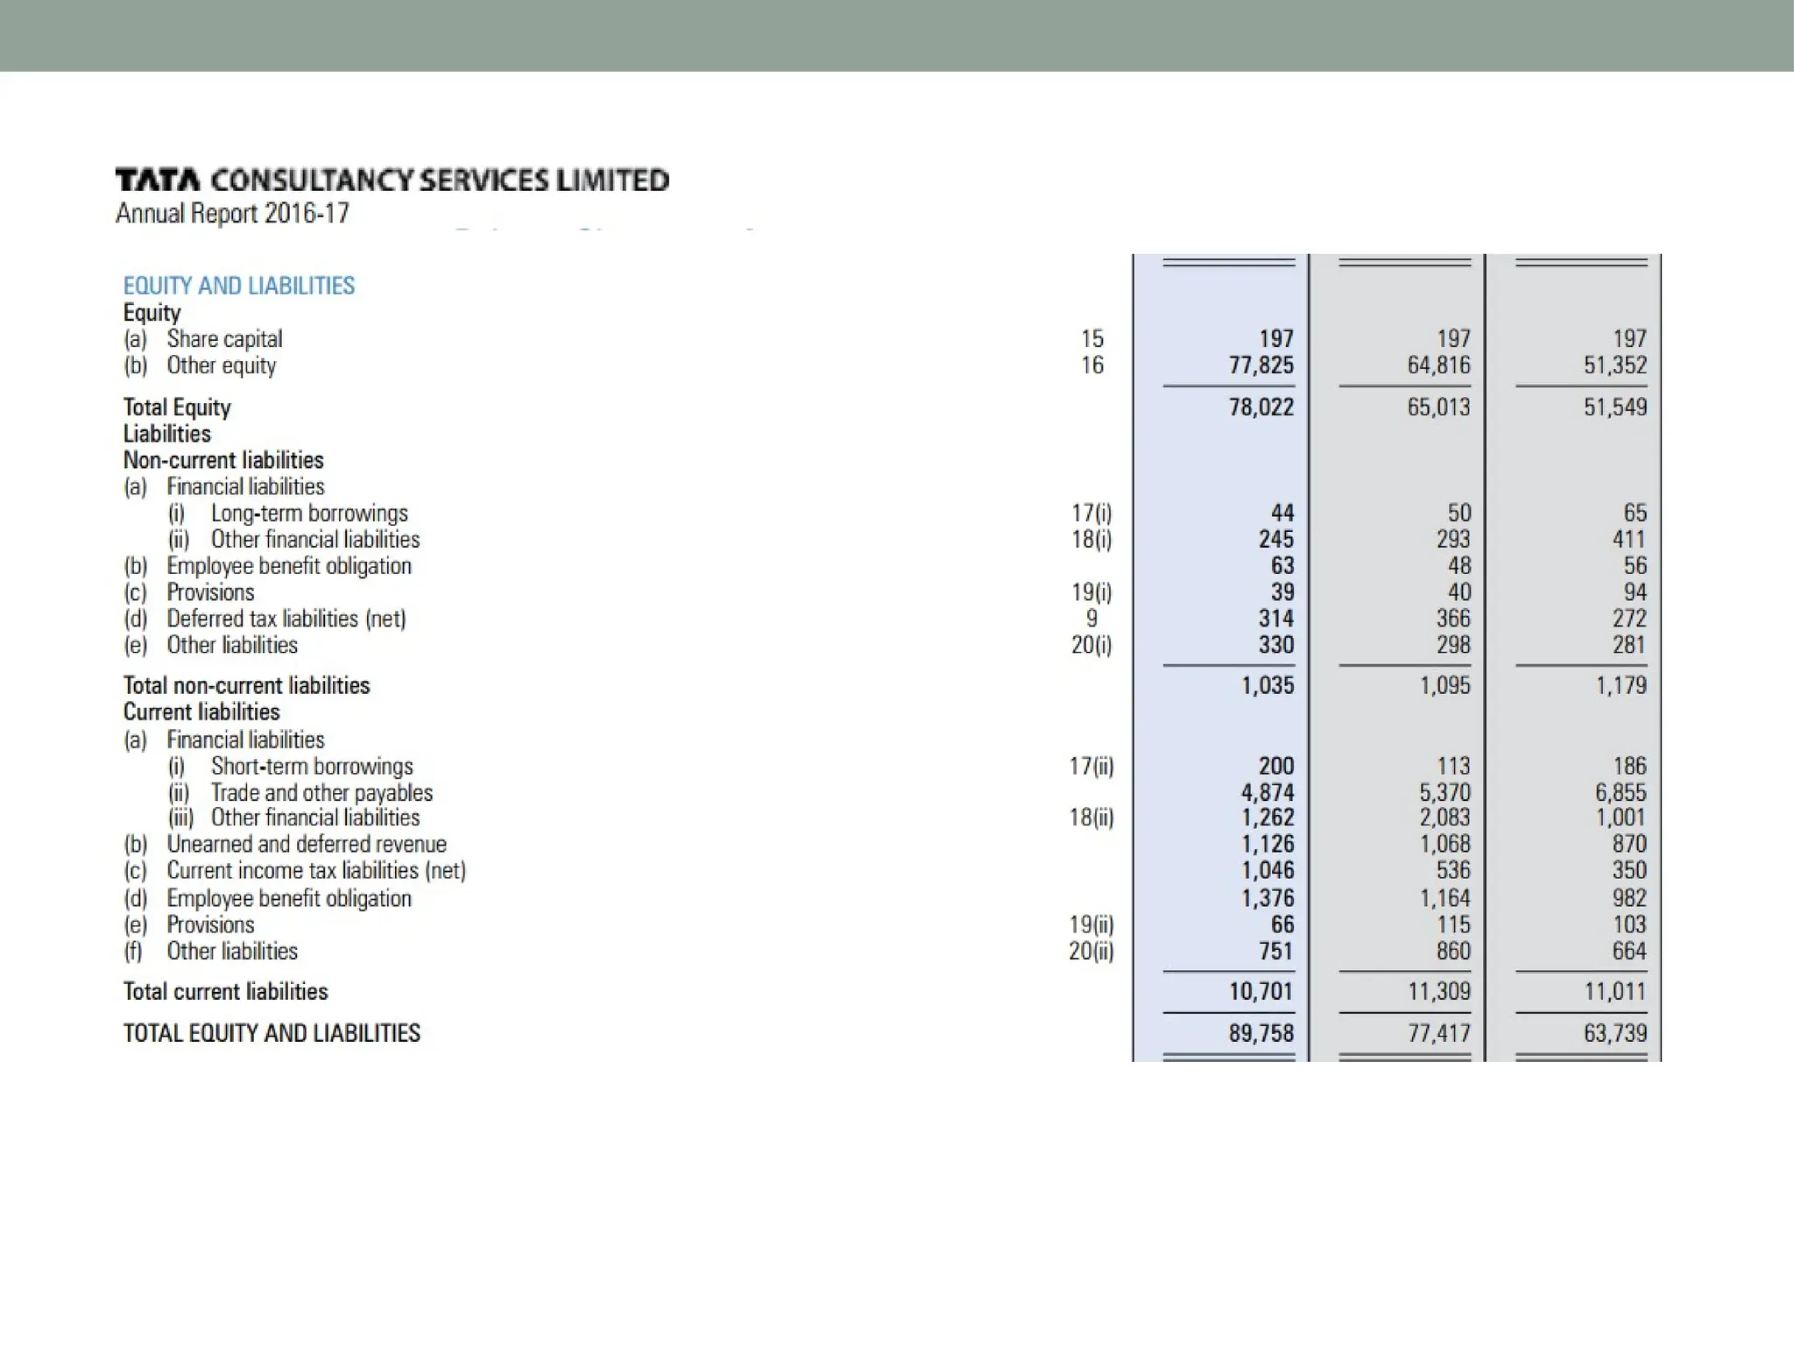Click Total current liabilities value 10,701
The height and width of the screenshot is (1346, 1794).
[x=1261, y=992]
